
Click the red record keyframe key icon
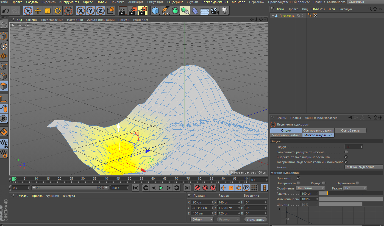197,188
